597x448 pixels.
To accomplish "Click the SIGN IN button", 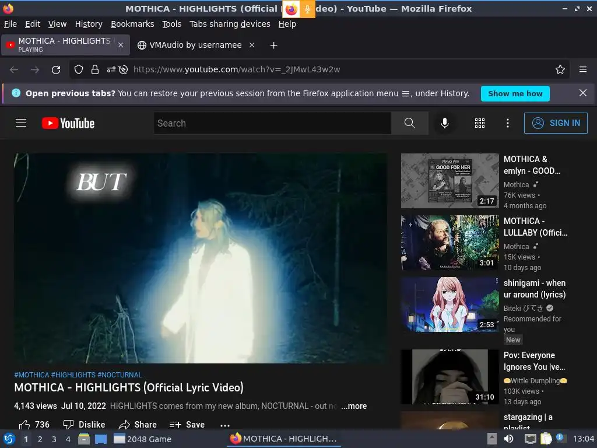I will click(556, 123).
